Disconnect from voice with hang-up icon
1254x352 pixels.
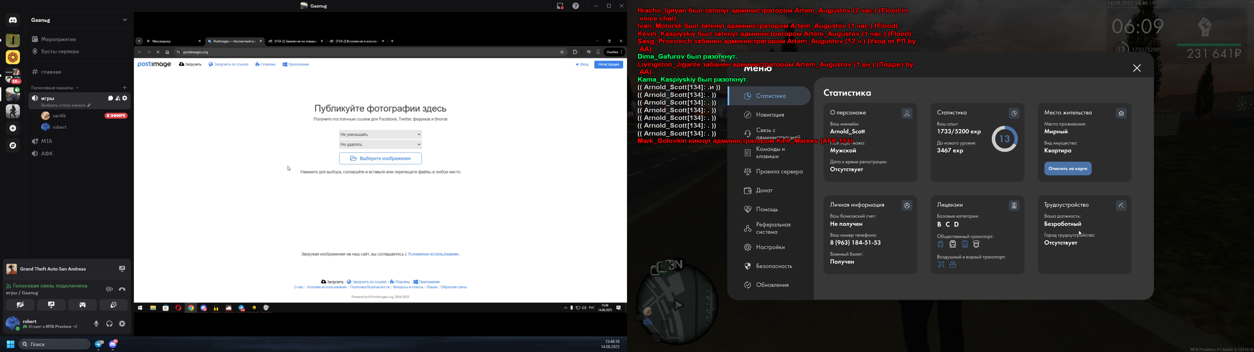point(122,289)
